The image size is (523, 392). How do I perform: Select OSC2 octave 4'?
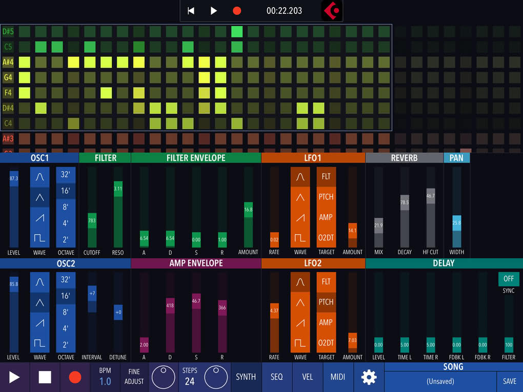pyautogui.click(x=66, y=328)
